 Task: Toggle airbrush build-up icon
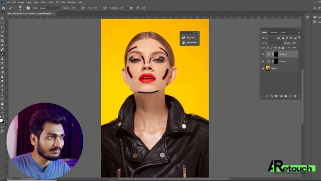(x=105, y=8)
